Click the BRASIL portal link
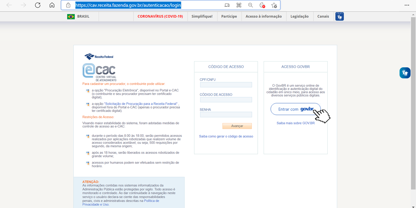 [x=83, y=16]
